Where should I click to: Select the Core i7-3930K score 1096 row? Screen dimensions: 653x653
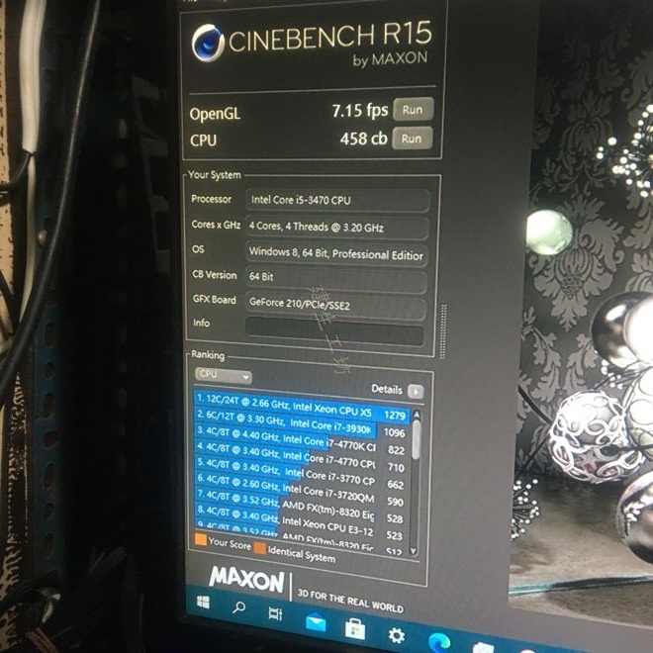(302, 424)
